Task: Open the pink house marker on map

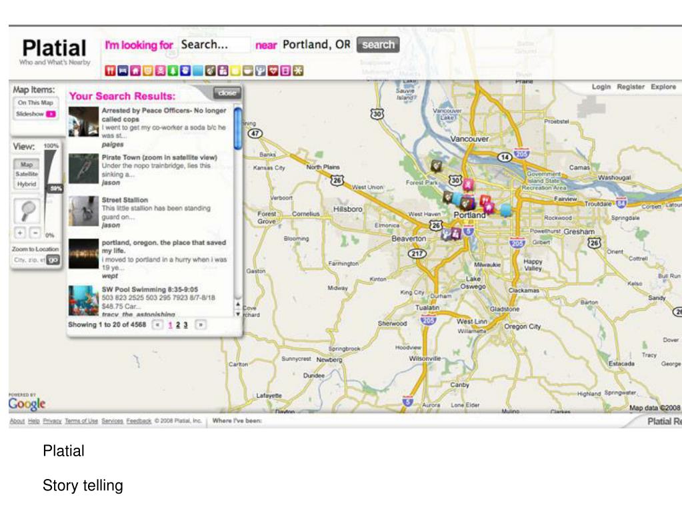Action: click(489, 208)
